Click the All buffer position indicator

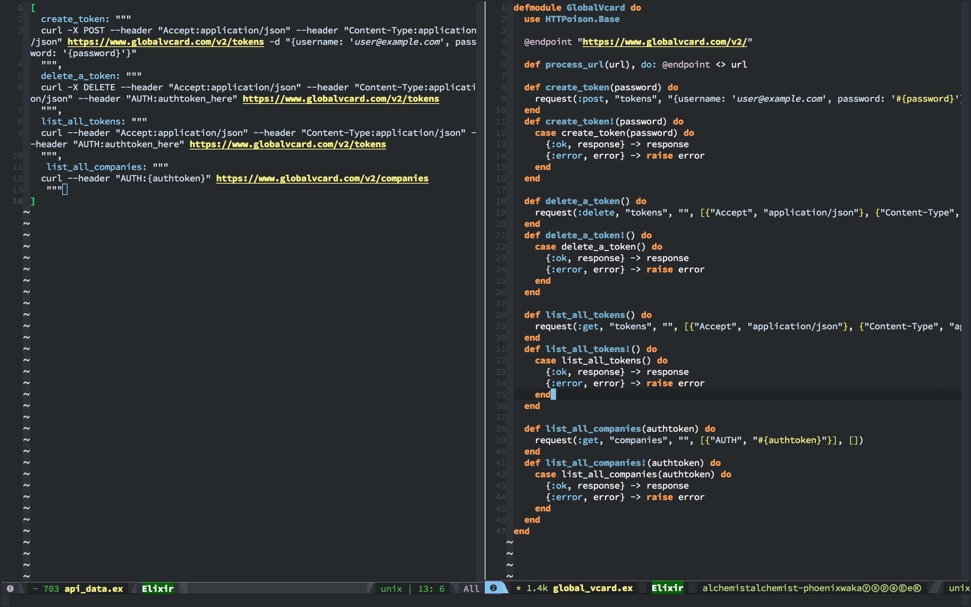pyautogui.click(x=471, y=588)
